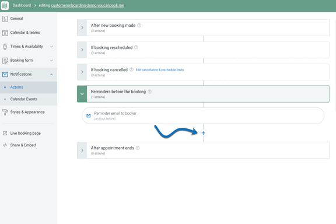Click help icon beside Reminders before the booking
The image size is (336, 224).
point(149,92)
